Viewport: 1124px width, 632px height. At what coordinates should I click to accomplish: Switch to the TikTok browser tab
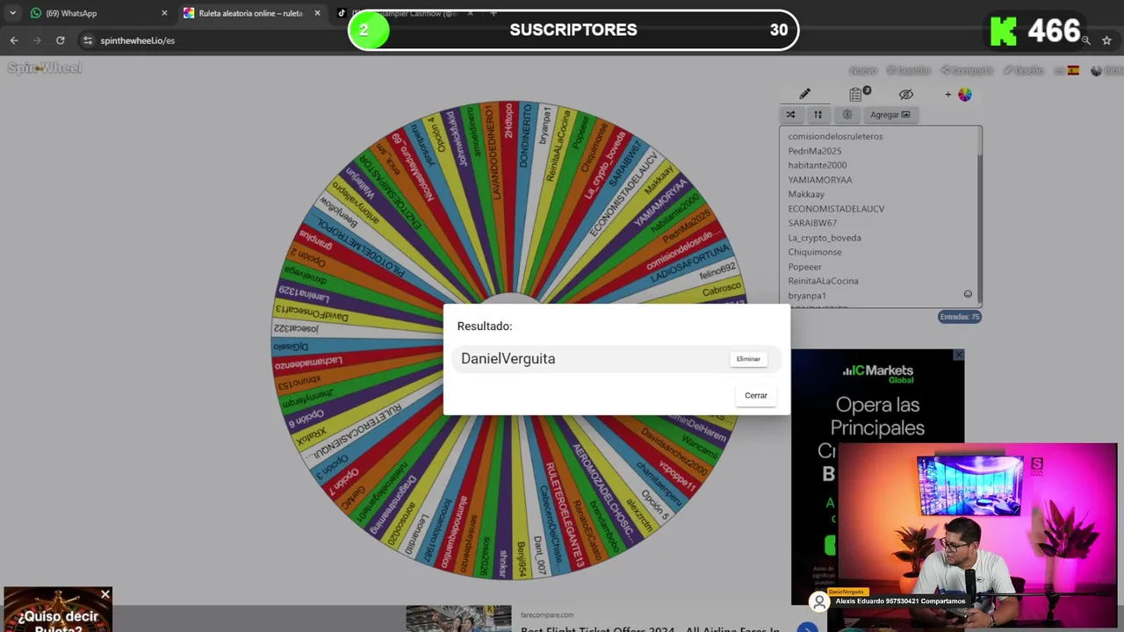pyautogui.click(x=404, y=13)
